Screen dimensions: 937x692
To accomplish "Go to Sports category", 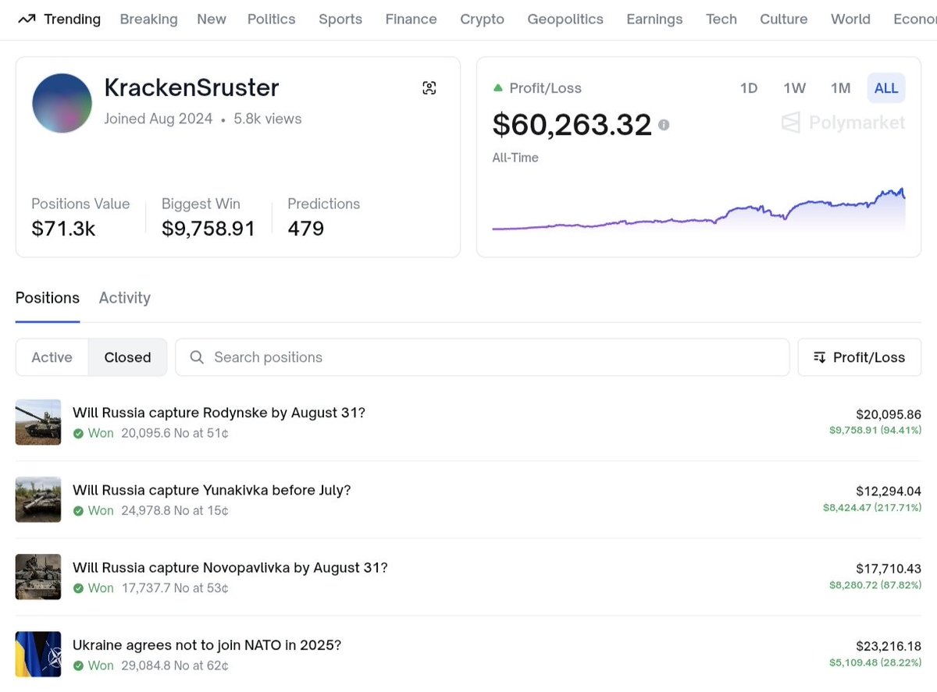I will coord(340,20).
